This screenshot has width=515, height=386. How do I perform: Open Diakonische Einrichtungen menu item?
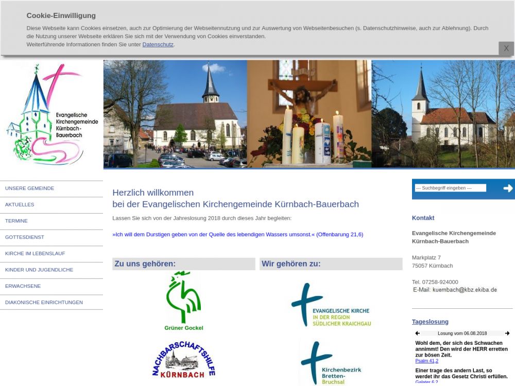coord(44,303)
